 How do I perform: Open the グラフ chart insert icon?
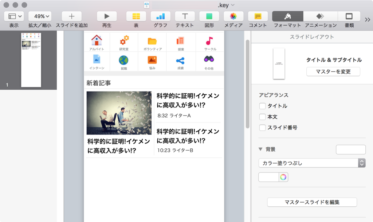pos(160,16)
